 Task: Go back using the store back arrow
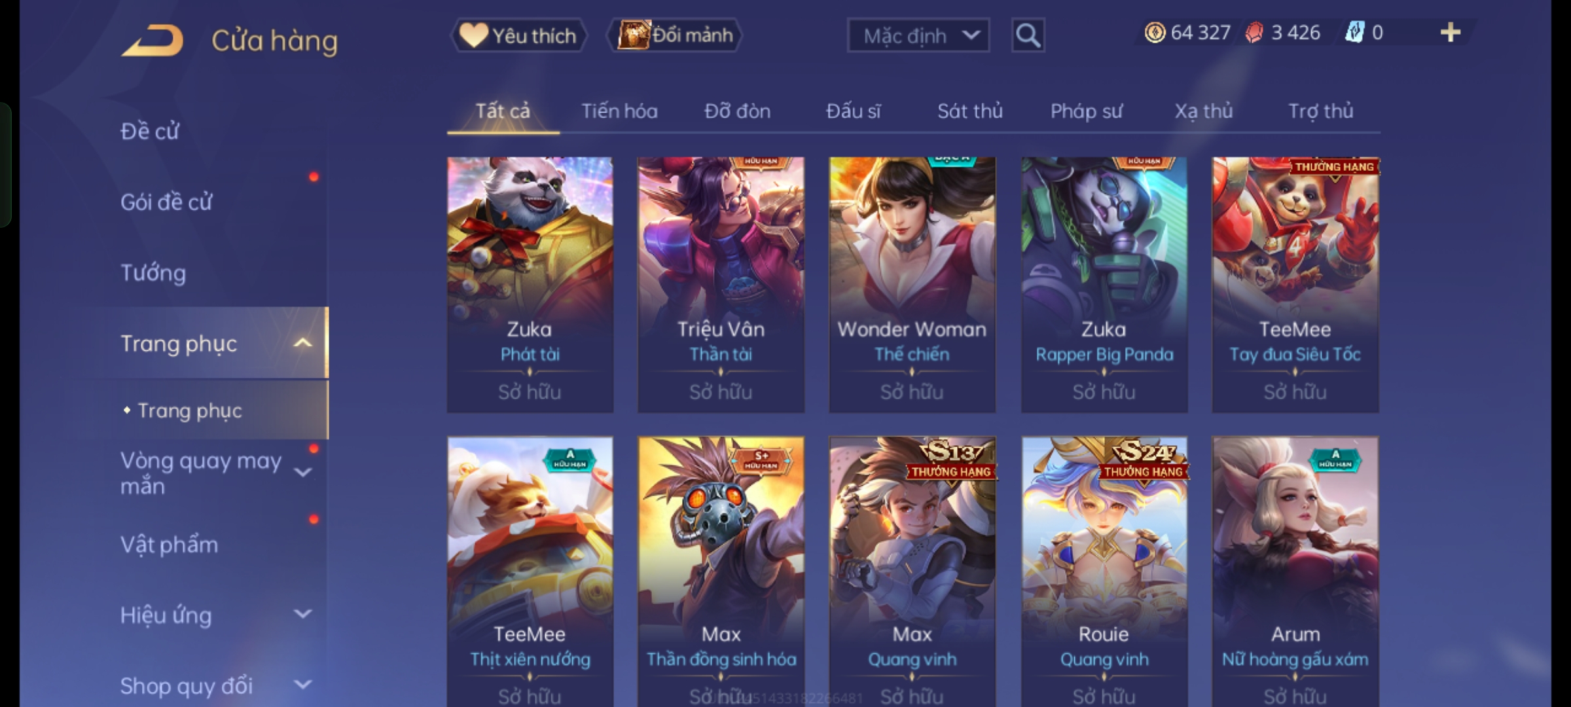[152, 41]
